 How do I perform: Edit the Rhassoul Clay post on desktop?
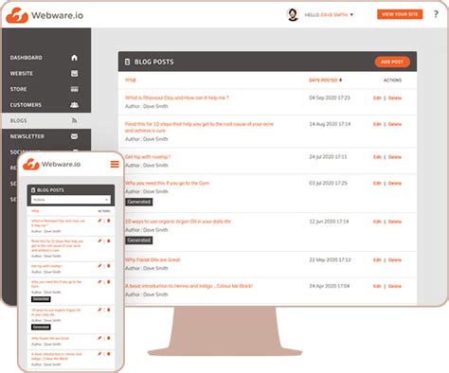point(377,98)
